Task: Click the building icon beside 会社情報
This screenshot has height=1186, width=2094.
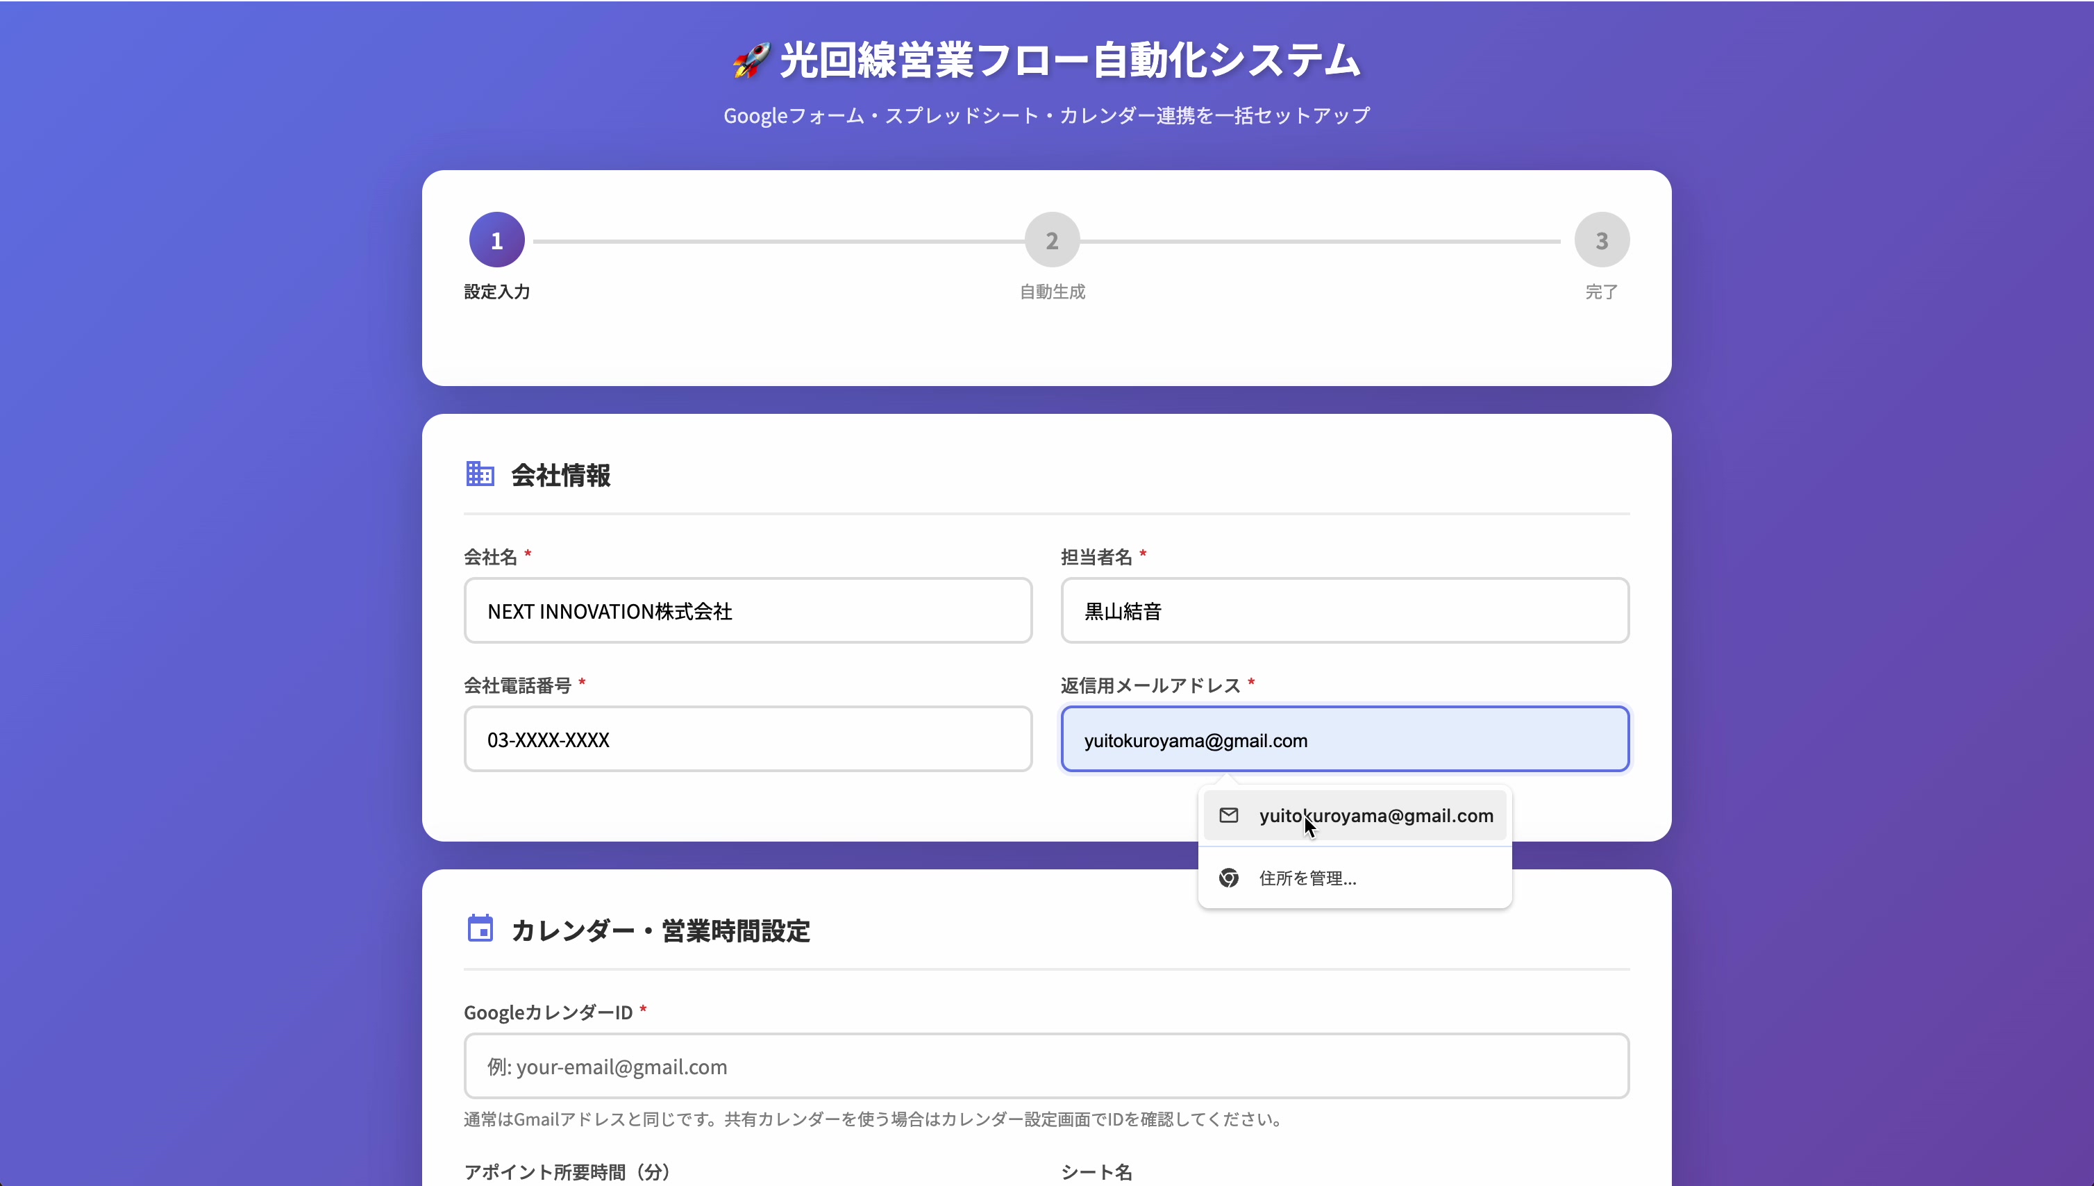Action: pos(480,474)
